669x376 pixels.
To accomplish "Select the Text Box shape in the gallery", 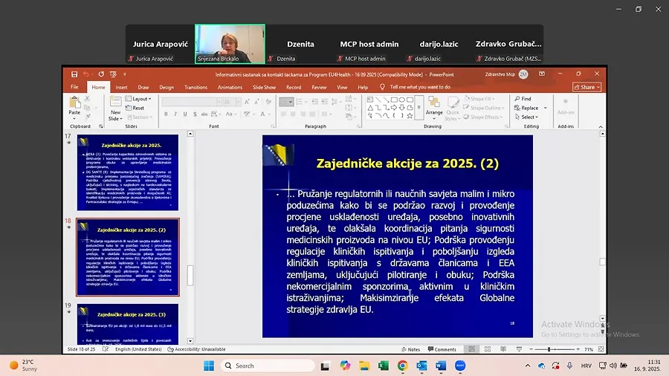I will click(x=370, y=100).
